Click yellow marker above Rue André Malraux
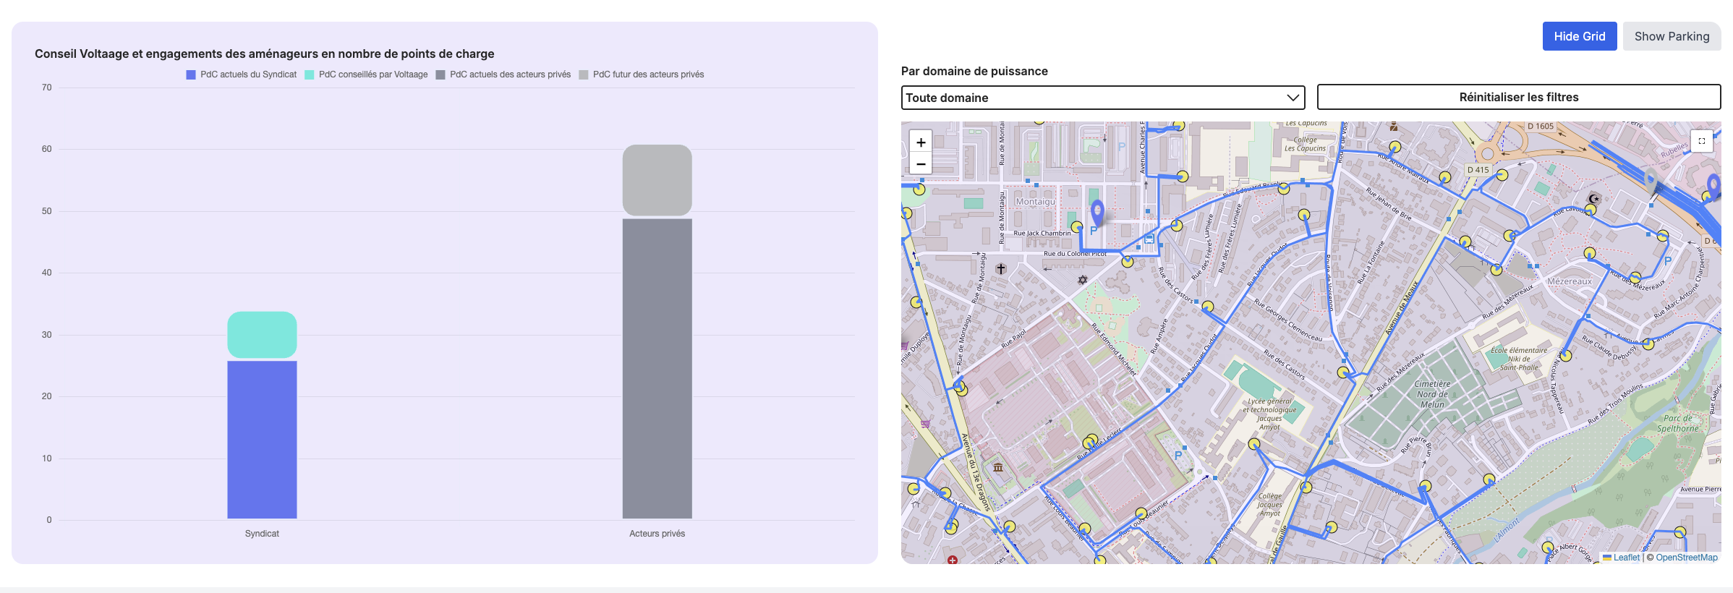This screenshot has width=1733, height=593. 1395,148
